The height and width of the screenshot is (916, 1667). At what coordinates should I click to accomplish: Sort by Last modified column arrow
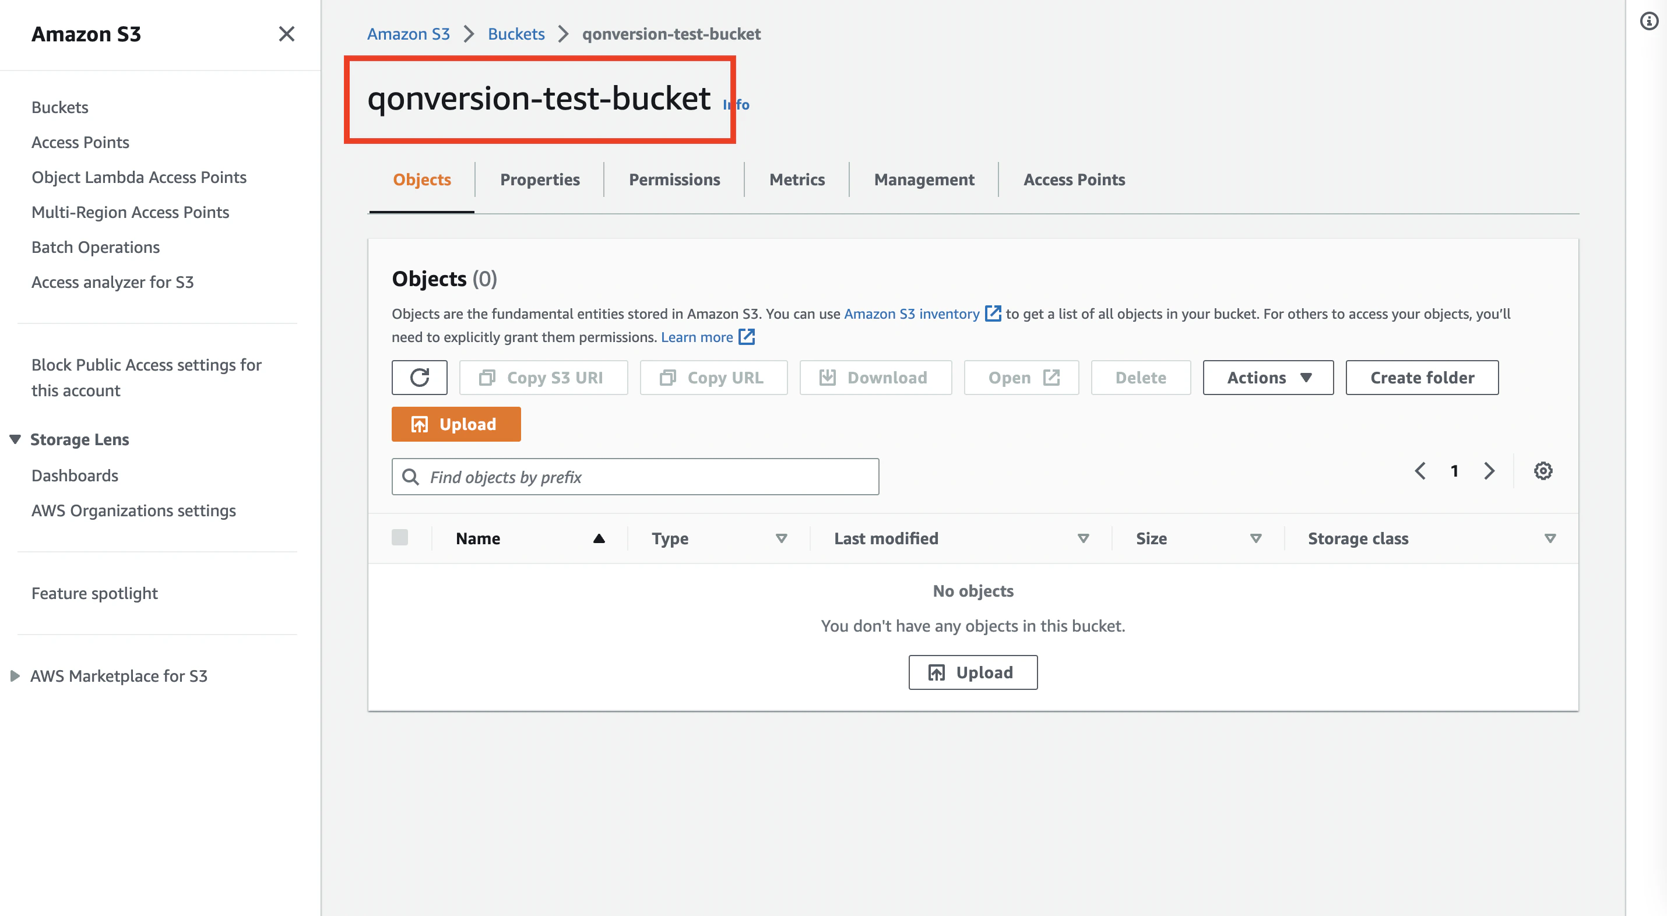(x=1084, y=538)
